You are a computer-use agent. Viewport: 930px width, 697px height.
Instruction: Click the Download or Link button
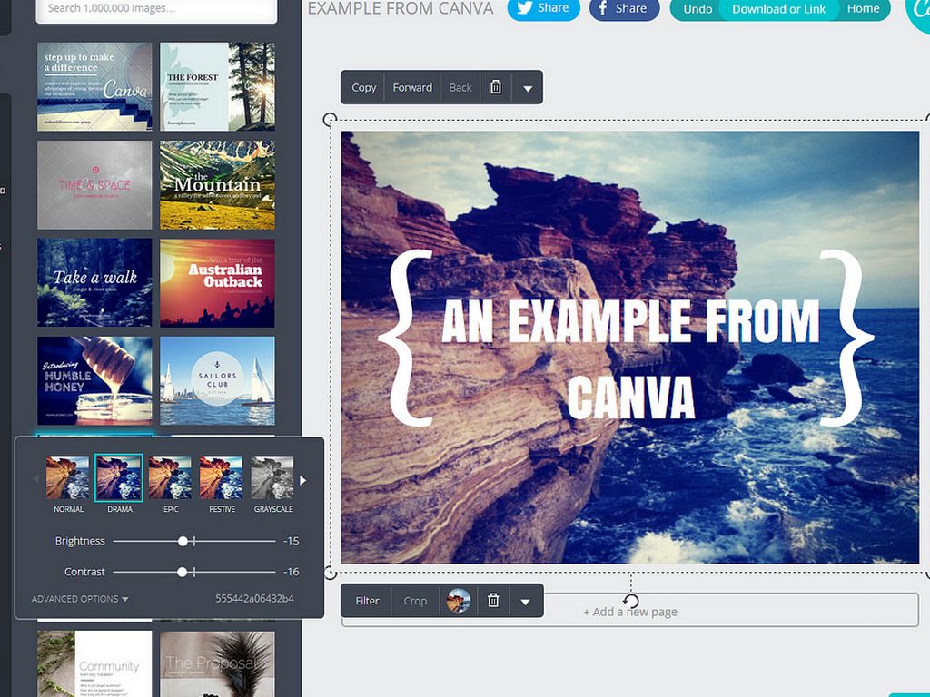point(778,9)
